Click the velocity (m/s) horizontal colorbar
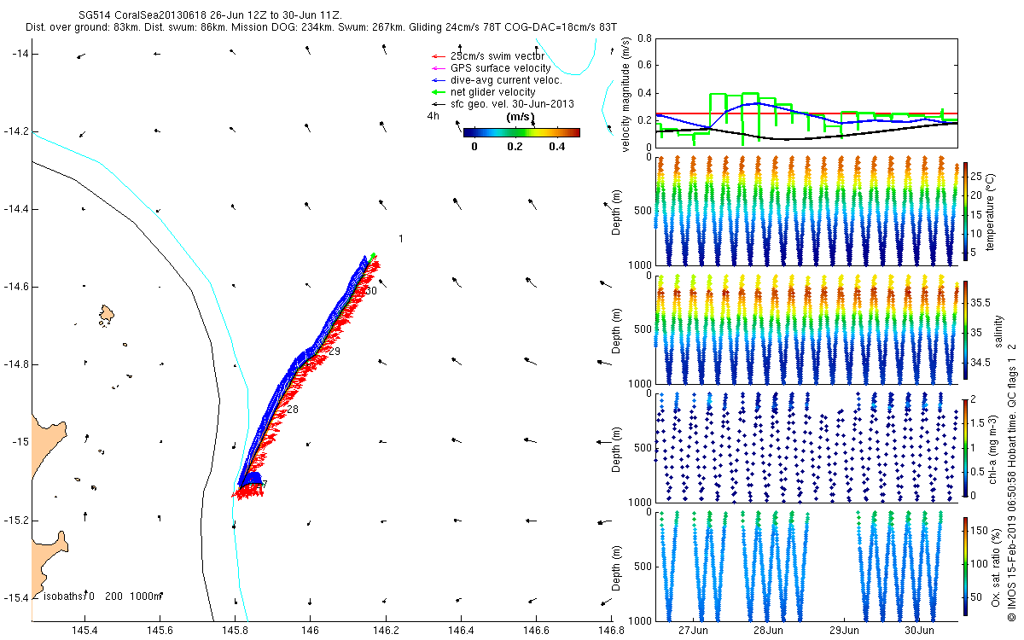This screenshot has width=1024, height=640. (x=521, y=132)
